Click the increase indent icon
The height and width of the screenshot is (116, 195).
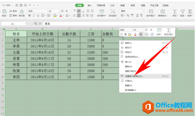pos(92,11)
